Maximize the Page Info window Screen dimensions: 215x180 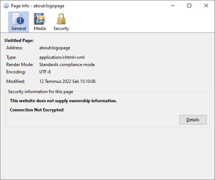coord(189,5)
